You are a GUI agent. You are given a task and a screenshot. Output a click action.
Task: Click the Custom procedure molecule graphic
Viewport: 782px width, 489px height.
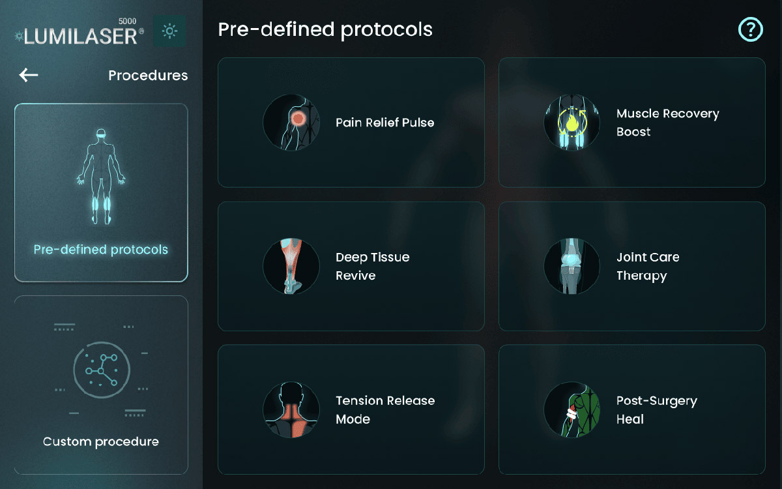pyautogui.click(x=101, y=370)
